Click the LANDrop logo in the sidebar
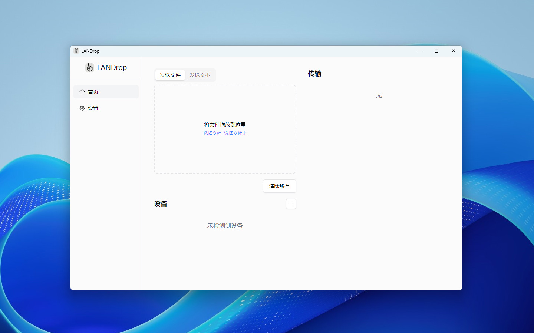This screenshot has height=333, width=534. 89,67
